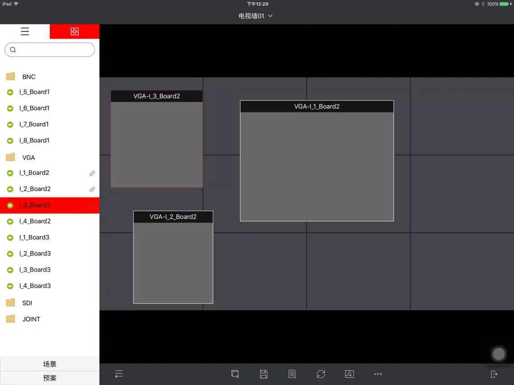Click the green camera icon of I_4_Board3
The image size is (514, 385).
click(10, 286)
